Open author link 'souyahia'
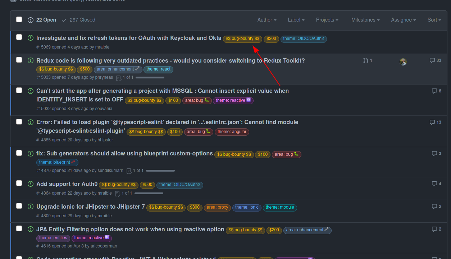Viewport: 451px width, 259px height. click(x=104, y=109)
